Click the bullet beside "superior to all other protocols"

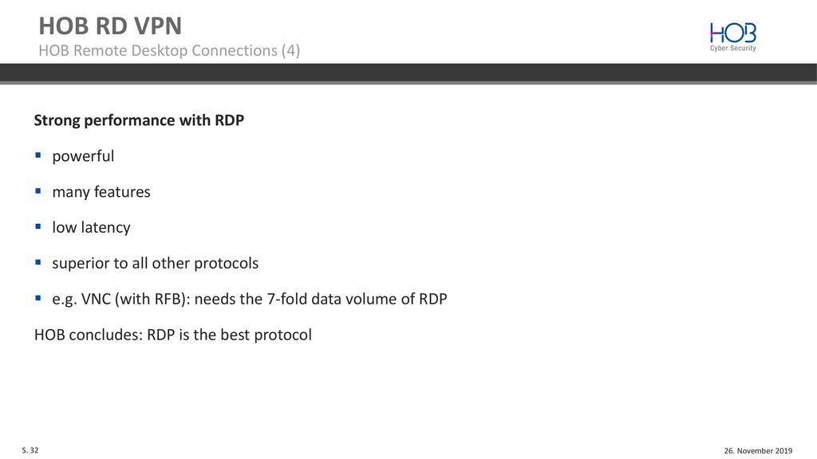(x=38, y=262)
